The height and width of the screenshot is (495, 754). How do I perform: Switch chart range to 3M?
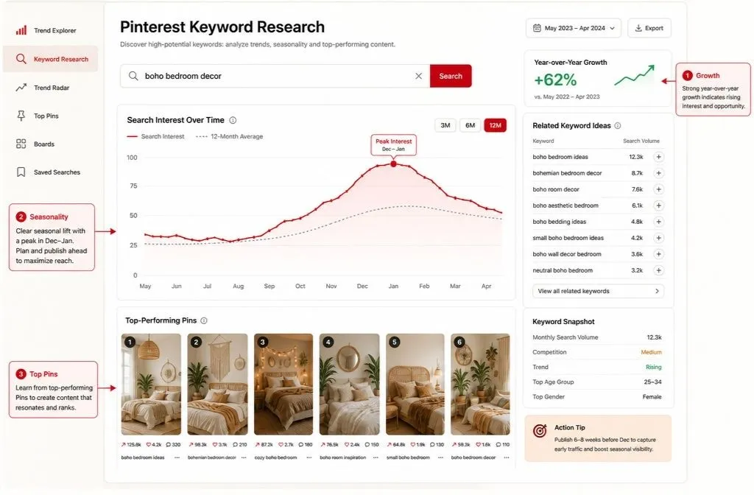[x=445, y=125]
